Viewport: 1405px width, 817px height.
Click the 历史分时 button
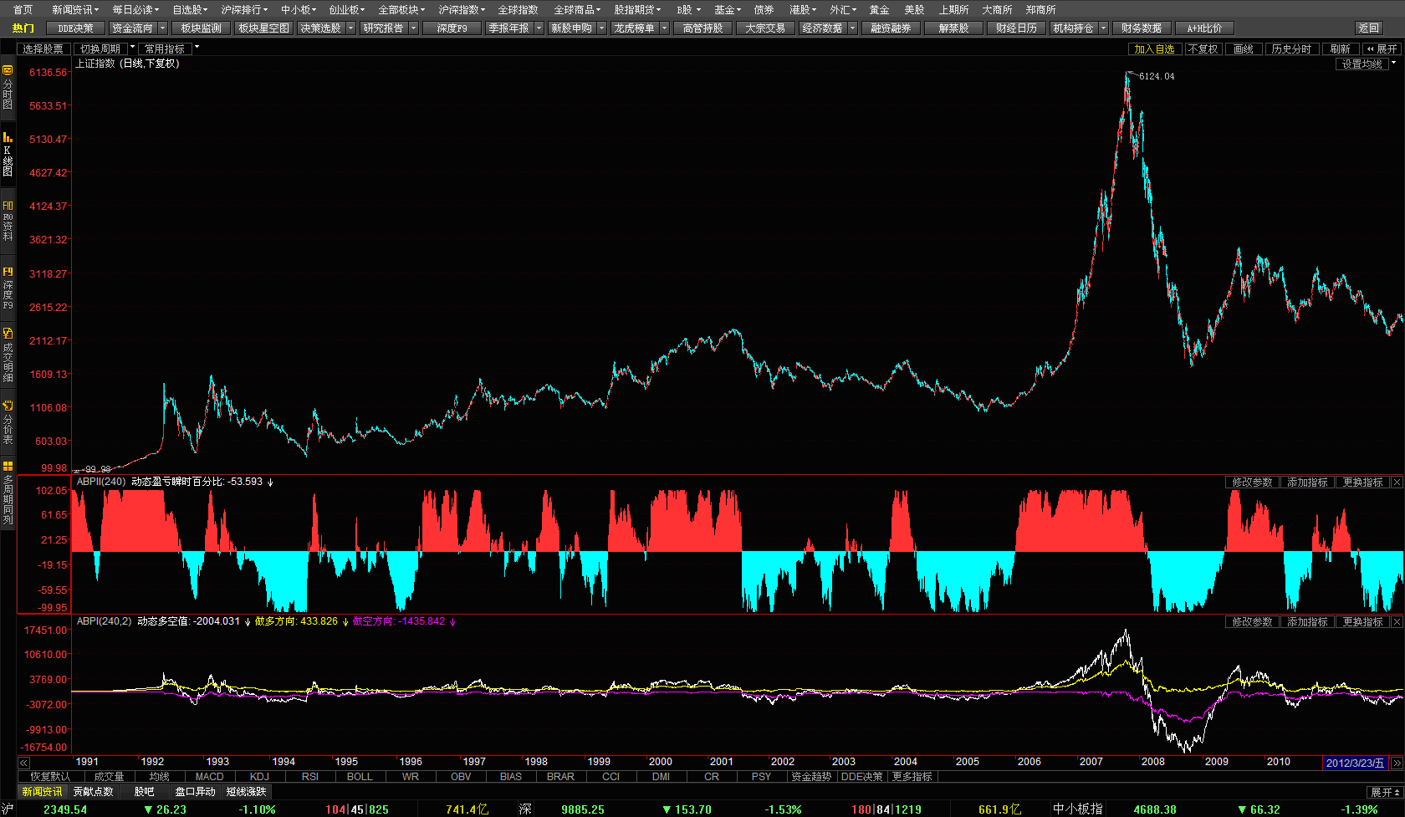pos(1291,49)
